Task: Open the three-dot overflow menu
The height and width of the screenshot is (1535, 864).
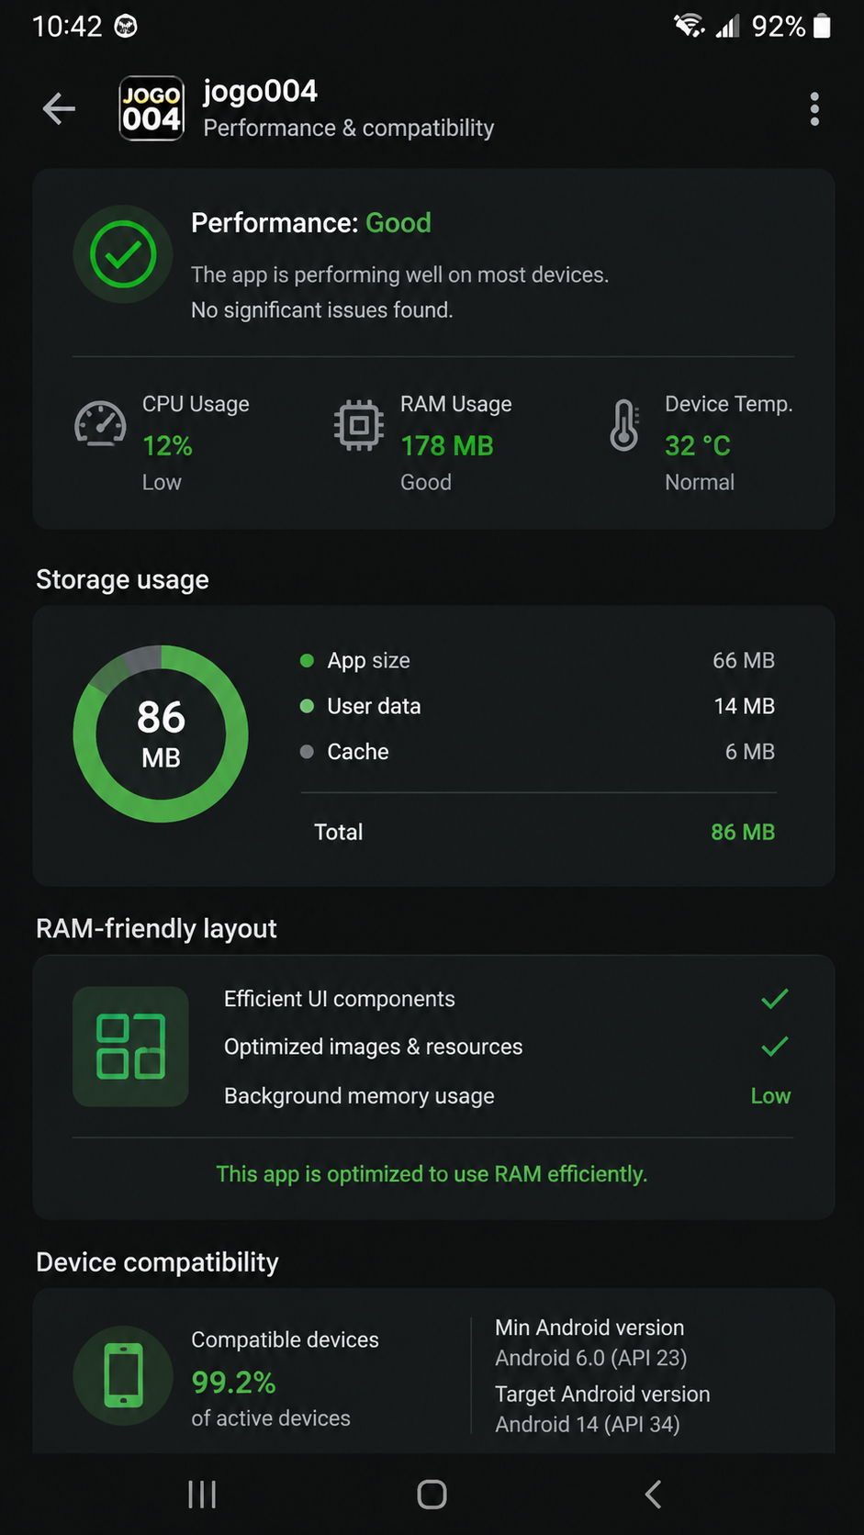Action: tap(814, 109)
